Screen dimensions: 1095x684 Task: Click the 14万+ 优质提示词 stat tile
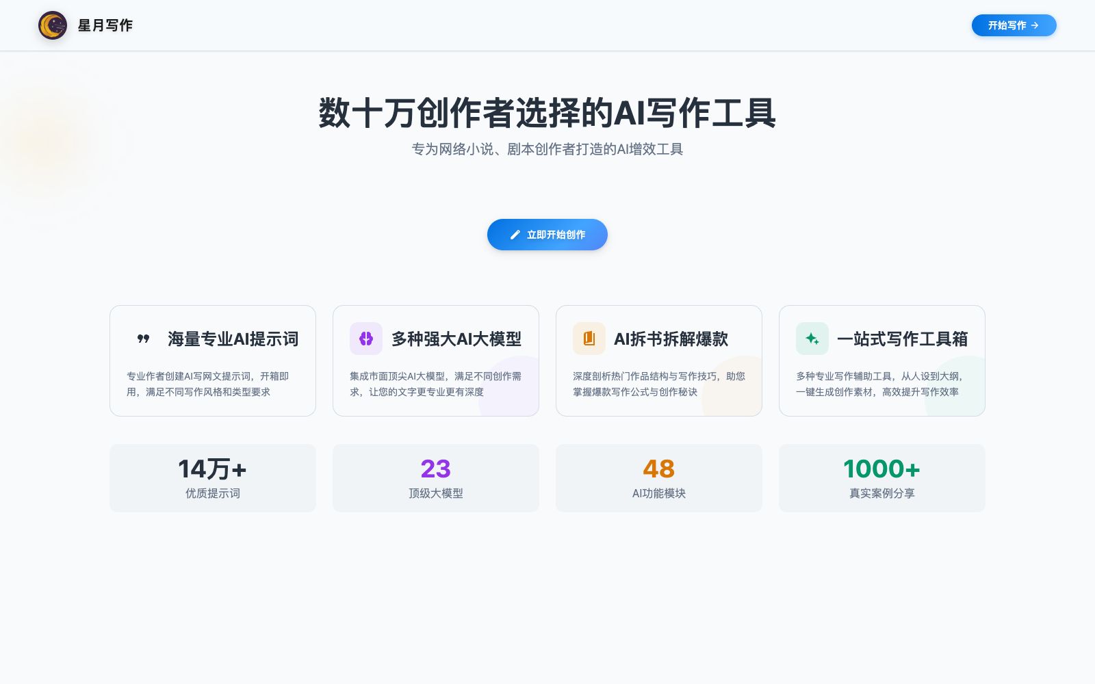tap(213, 478)
